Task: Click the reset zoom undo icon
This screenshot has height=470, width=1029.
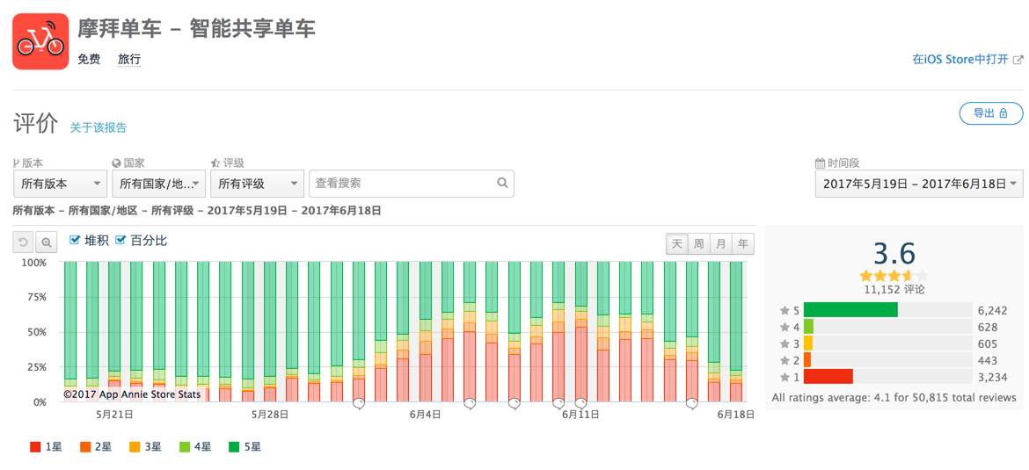Action: click(x=23, y=242)
